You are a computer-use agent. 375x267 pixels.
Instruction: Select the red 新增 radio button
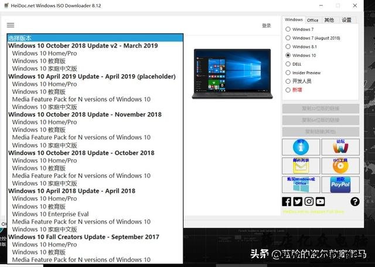(288, 90)
